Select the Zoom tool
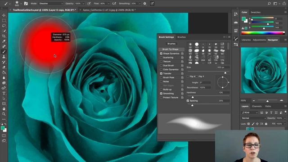Image resolution: width=288 pixels, height=162 pixels. tap(4, 114)
